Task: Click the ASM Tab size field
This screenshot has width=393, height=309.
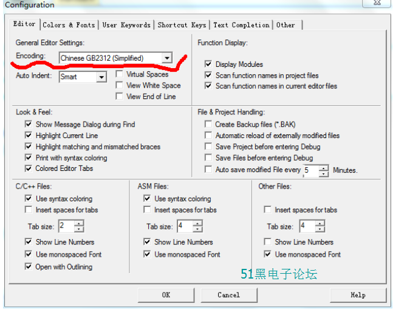Action: click(185, 226)
